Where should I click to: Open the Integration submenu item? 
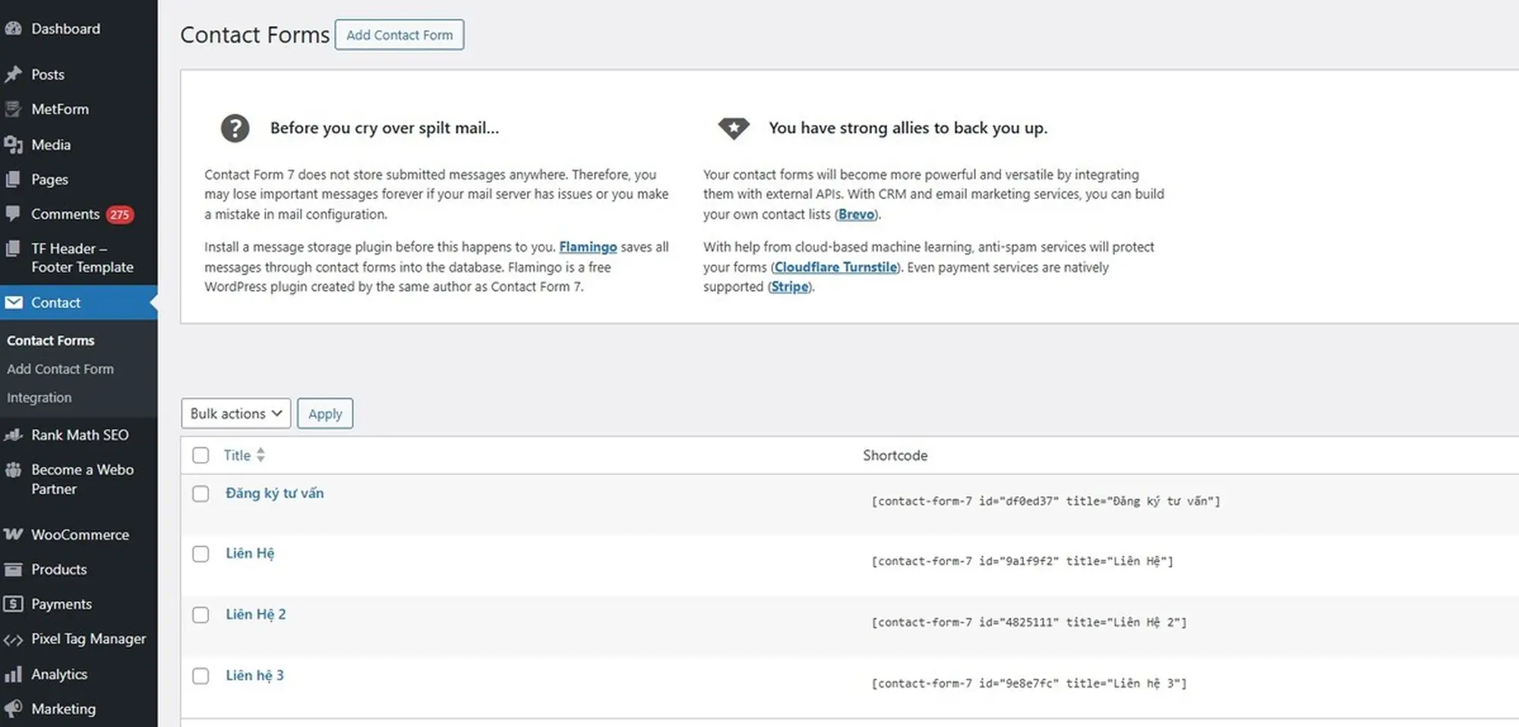pyautogui.click(x=39, y=397)
